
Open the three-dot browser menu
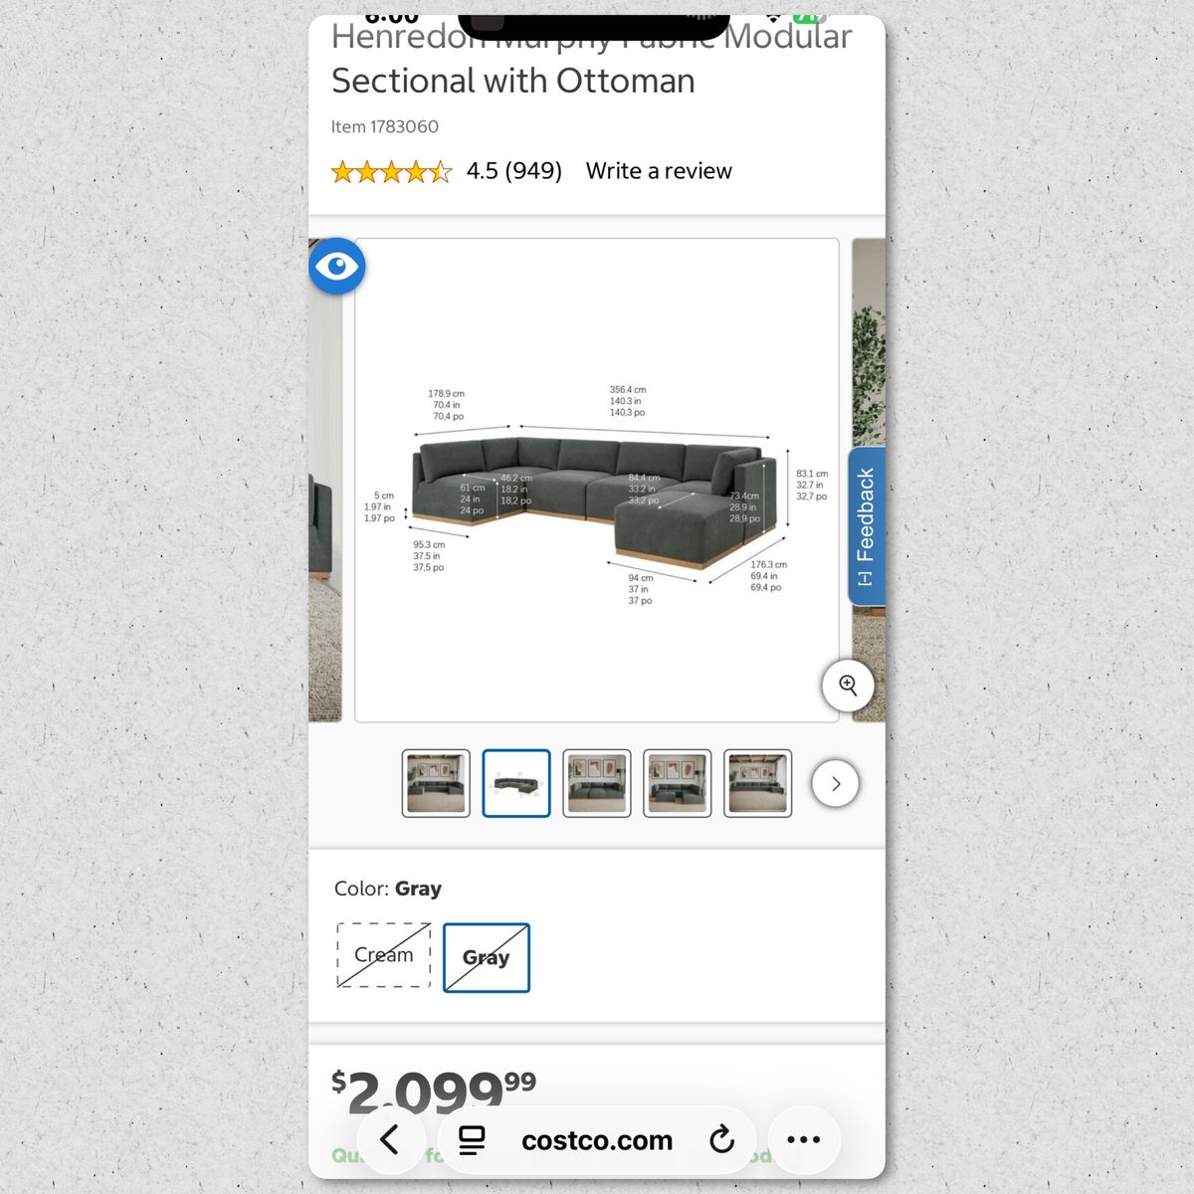(x=804, y=1139)
